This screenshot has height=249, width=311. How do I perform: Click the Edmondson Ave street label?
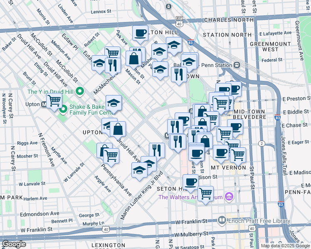[39, 214]
